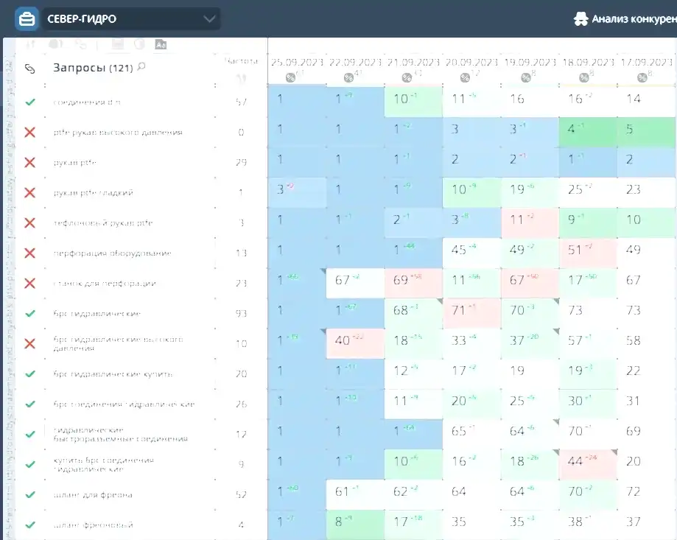This screenshot has height=540, width=677.
Task: Open query тефлоновый рукав ptfe
Action: (103, 223)
